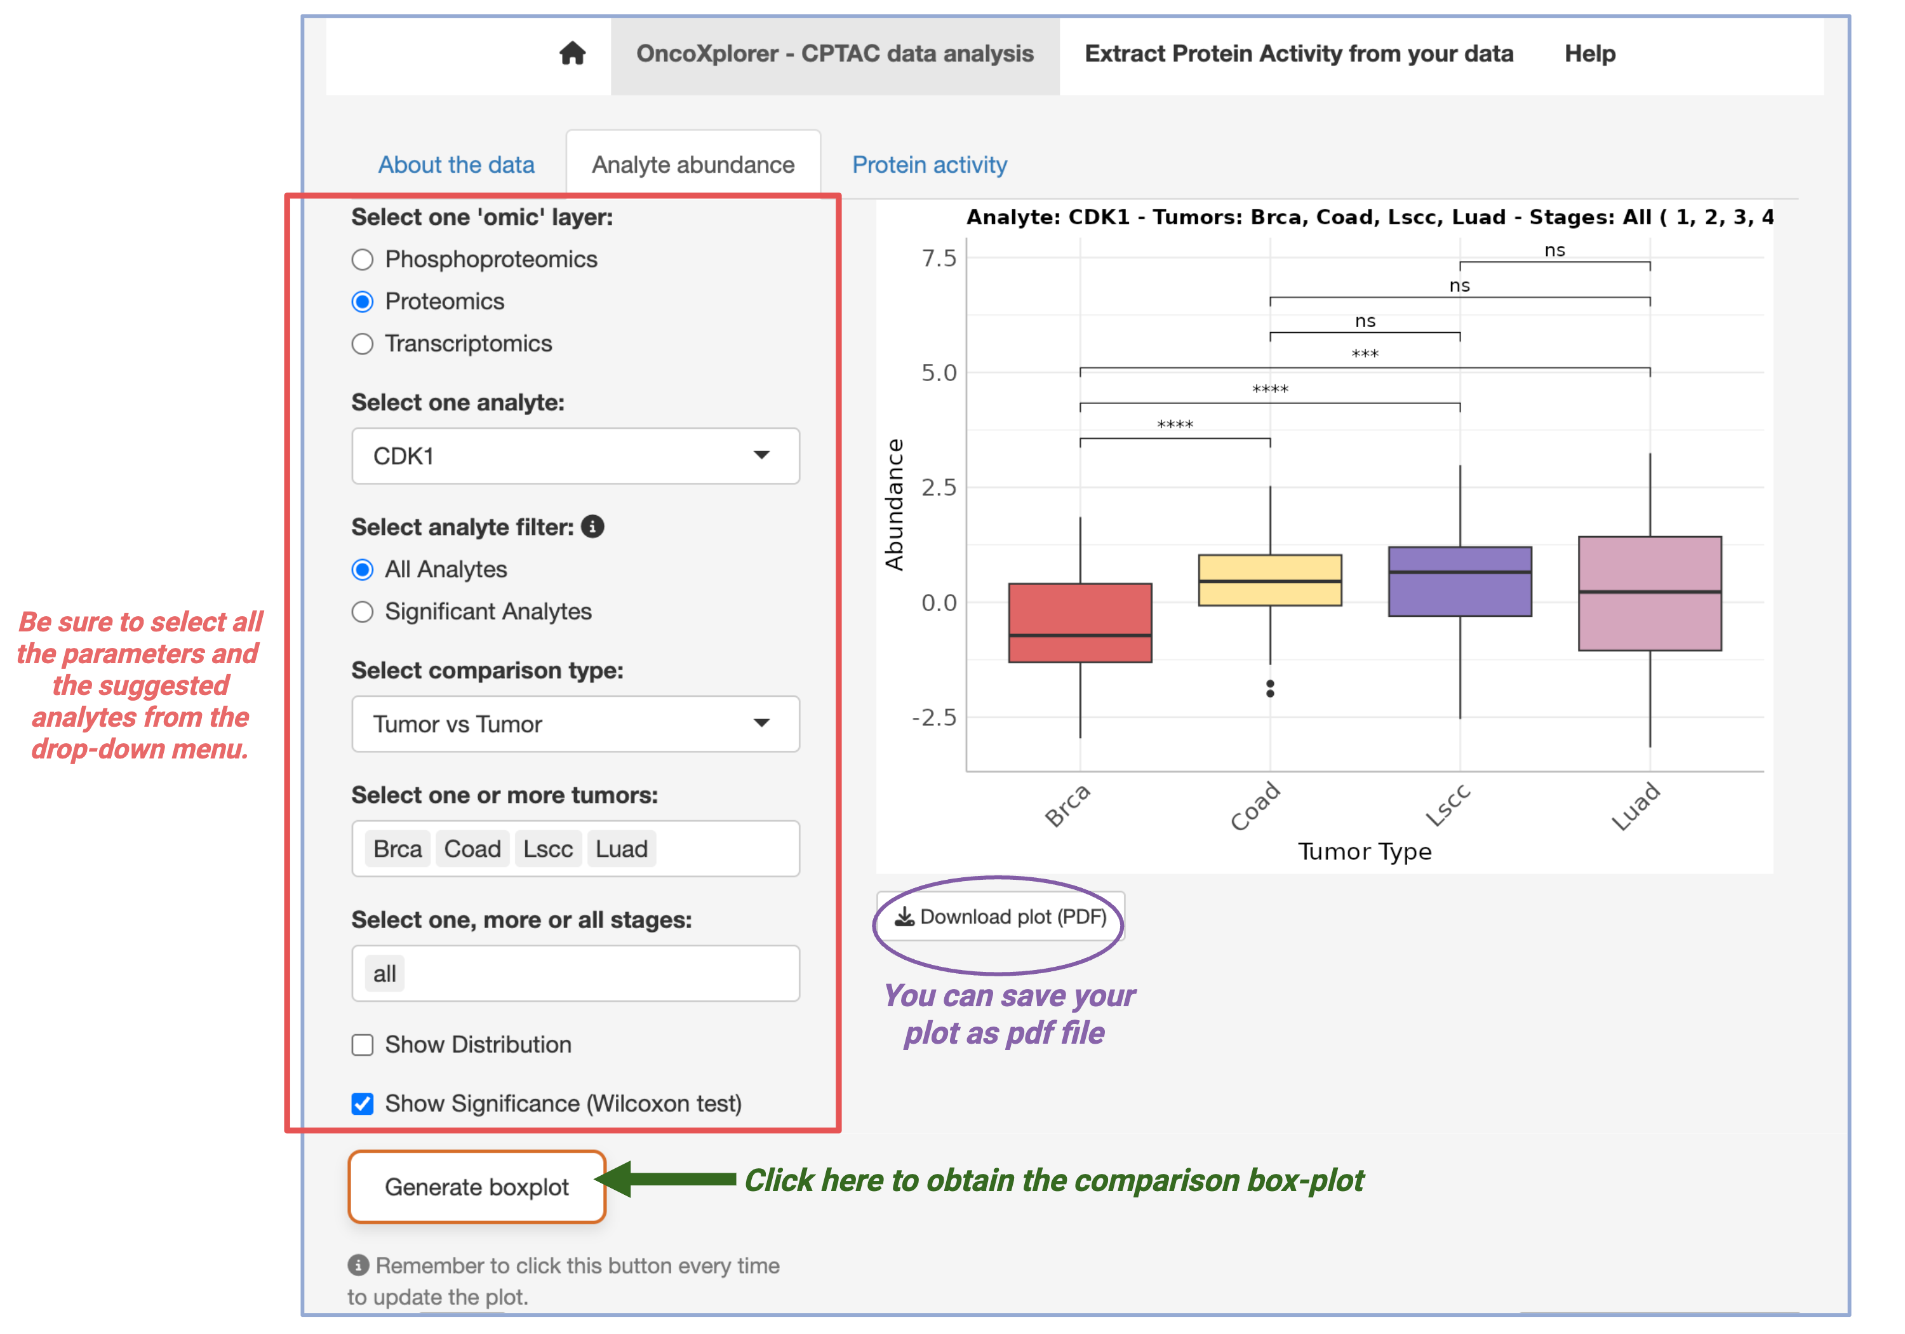Select the Transcriptomics omic layer
This screenshot has width=1905, height=1334.
click(x=362, y=344)
